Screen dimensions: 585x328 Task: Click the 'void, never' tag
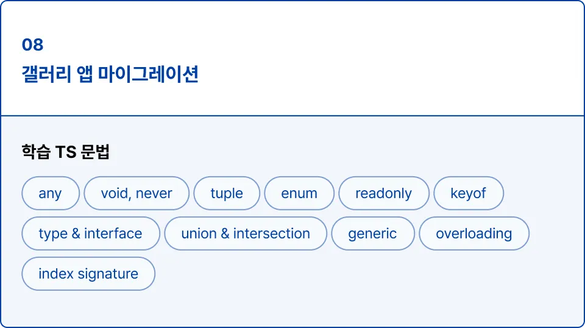[x=136, y=193]
